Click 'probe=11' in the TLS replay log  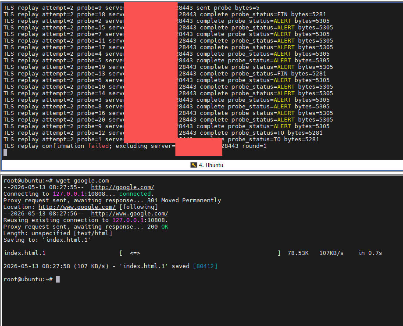(91, 41)
